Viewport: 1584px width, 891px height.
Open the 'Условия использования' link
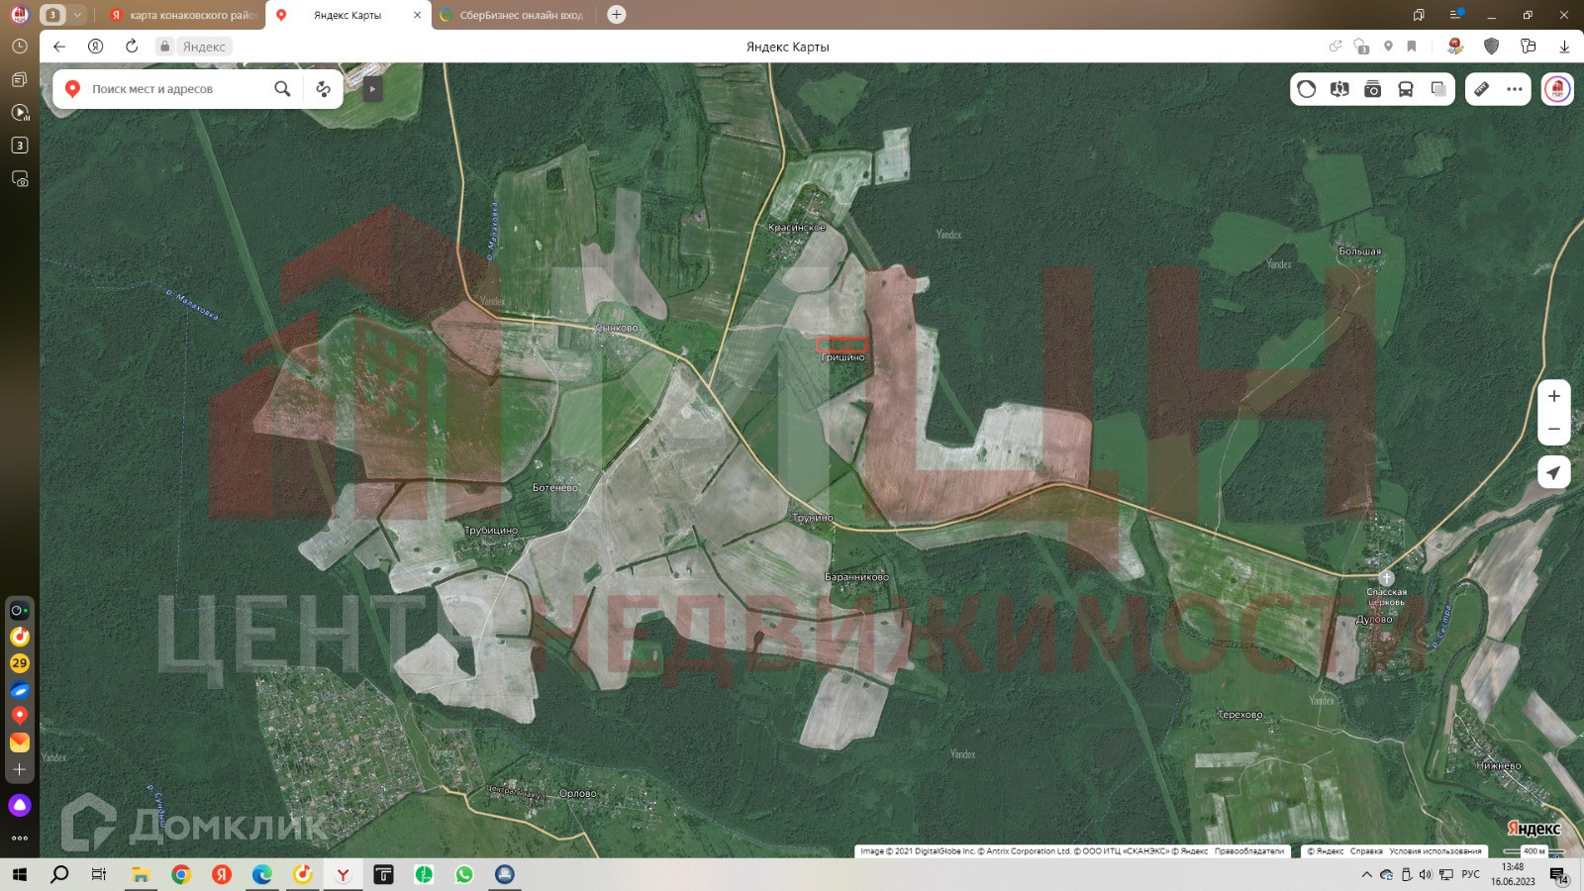(x=1435, y=851)
